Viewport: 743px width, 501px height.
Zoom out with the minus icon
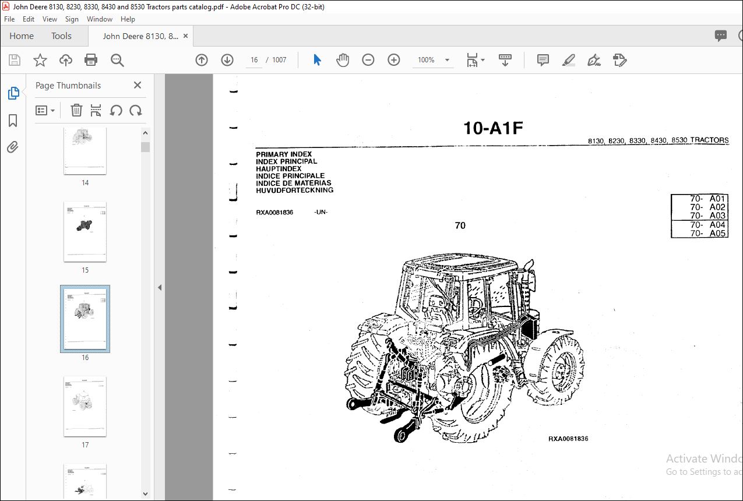click(368, 60)
